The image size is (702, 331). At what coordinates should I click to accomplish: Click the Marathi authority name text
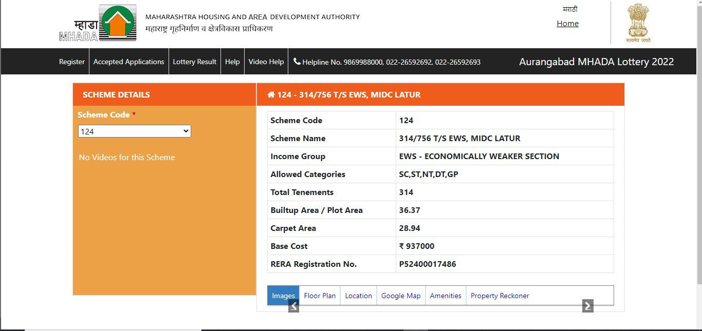(x=209, y=29)
